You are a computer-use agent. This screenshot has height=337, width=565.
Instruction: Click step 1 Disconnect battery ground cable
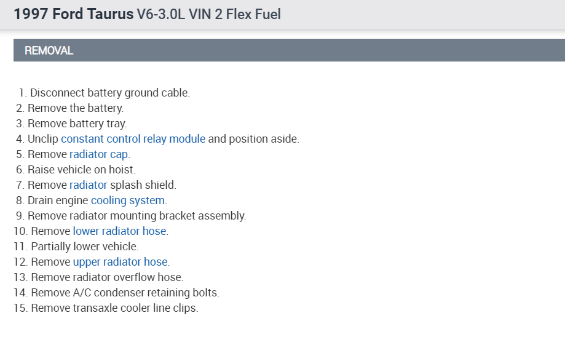[x=109, y=93]
